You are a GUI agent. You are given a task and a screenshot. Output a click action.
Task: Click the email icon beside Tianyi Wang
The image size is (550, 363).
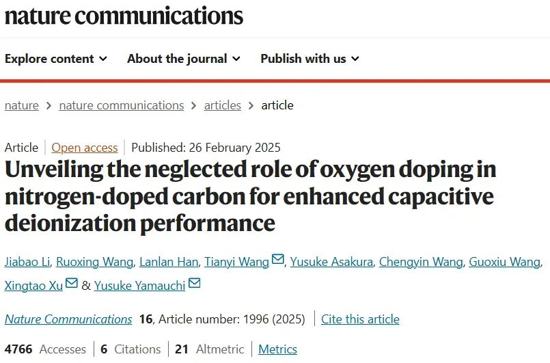[x=278, y=259]
